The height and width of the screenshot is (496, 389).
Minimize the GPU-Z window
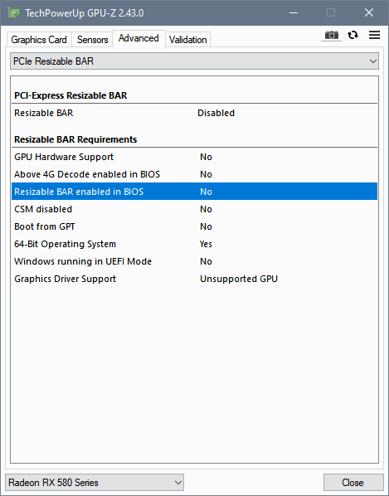(x=294, y=13)
